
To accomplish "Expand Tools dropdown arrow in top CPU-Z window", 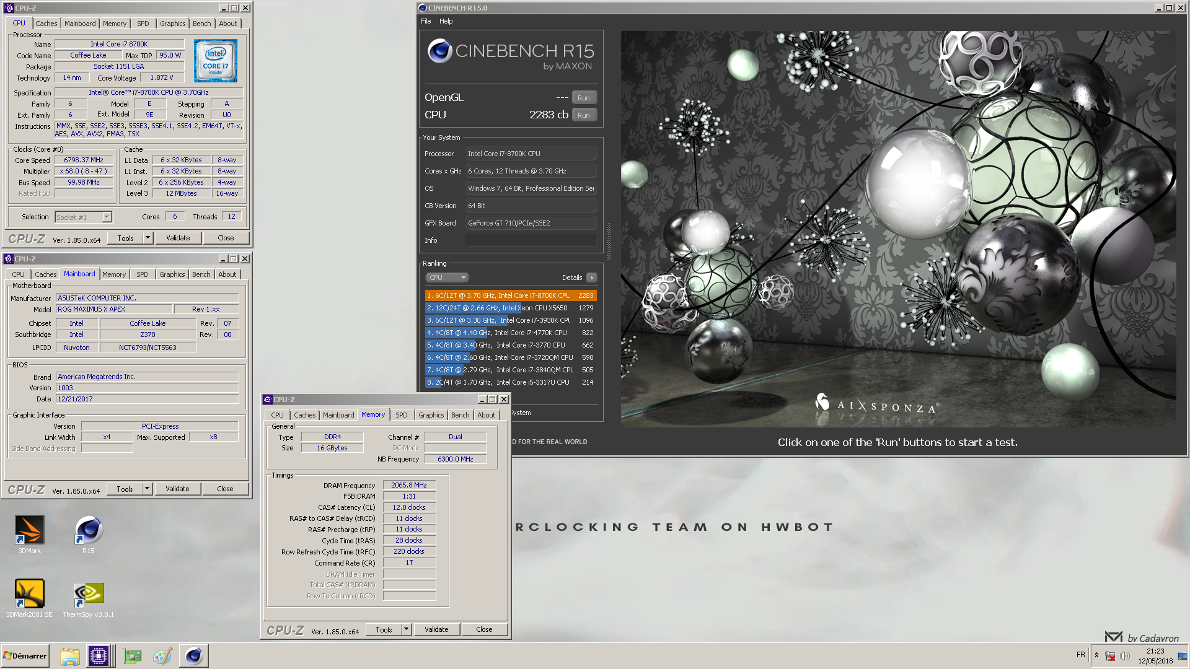I will [148, 238].
